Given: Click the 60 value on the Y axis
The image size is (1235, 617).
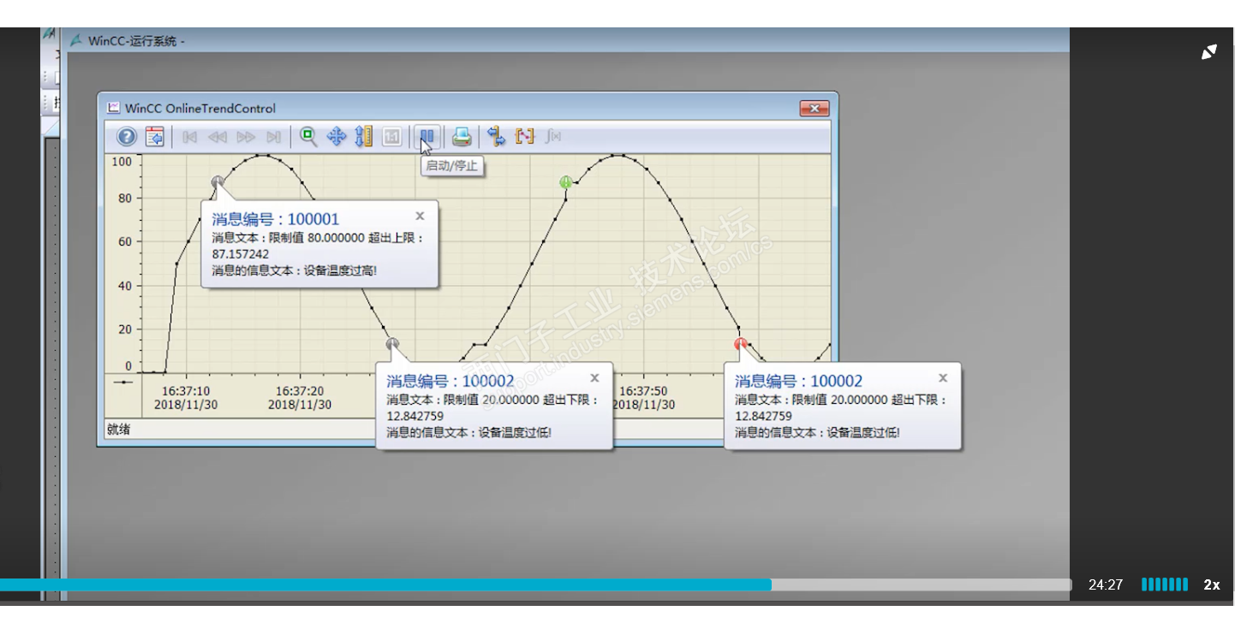Looking at the screenshot, I should click(x=125, y=242).
